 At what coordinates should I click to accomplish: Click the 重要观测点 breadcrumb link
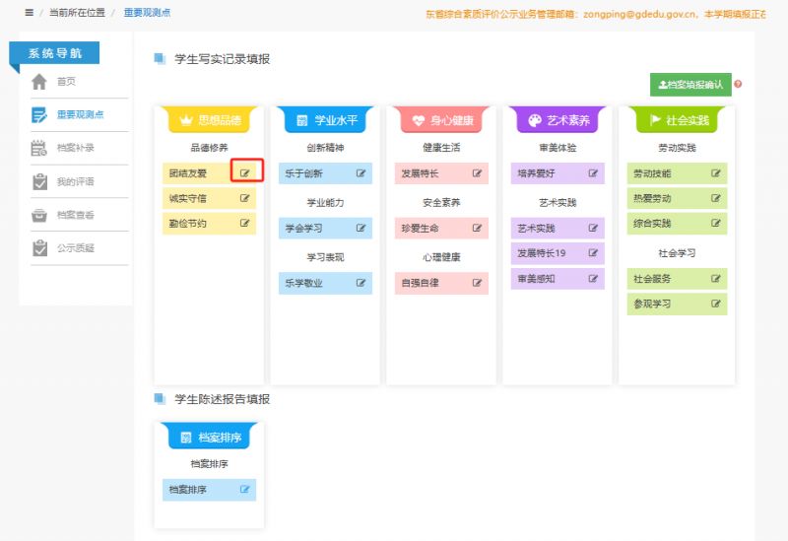pyautogui.click(x=147, y=13)
